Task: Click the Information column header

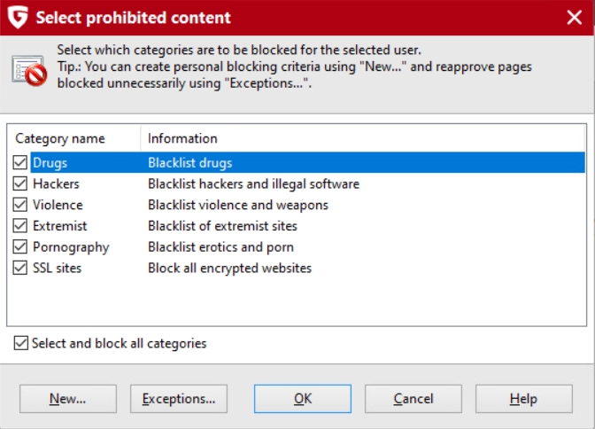Action: [362, 138]
